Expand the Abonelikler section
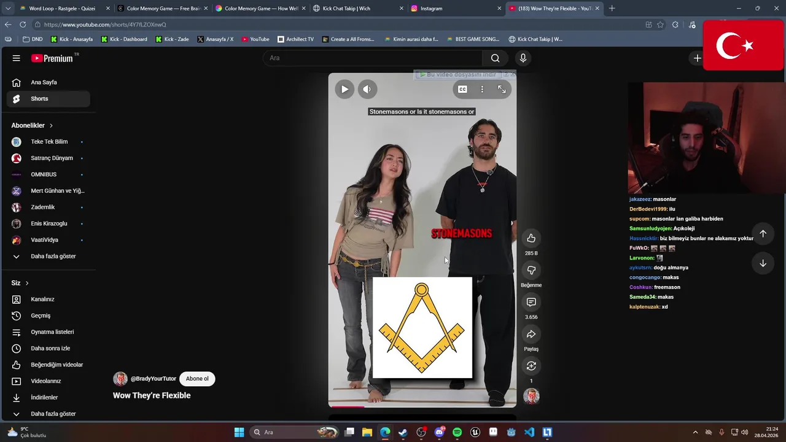This screenshot has width=786, height=442. click(32, 125)
